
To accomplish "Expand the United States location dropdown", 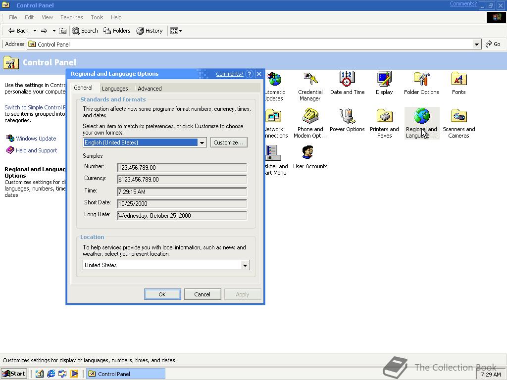I will point(245,265).
